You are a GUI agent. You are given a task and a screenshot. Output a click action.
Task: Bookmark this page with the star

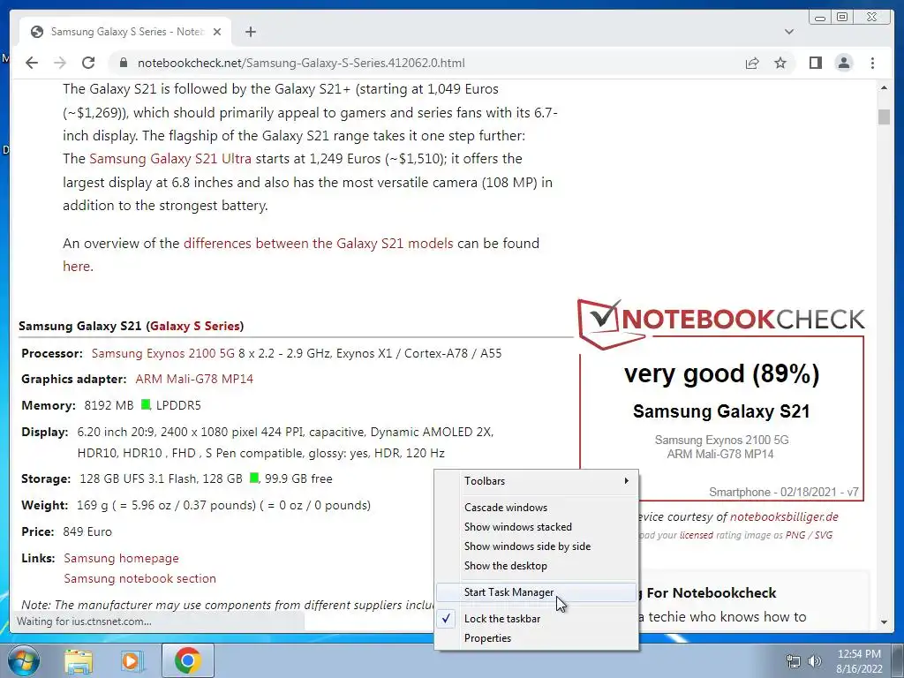[x=780, y=63]
